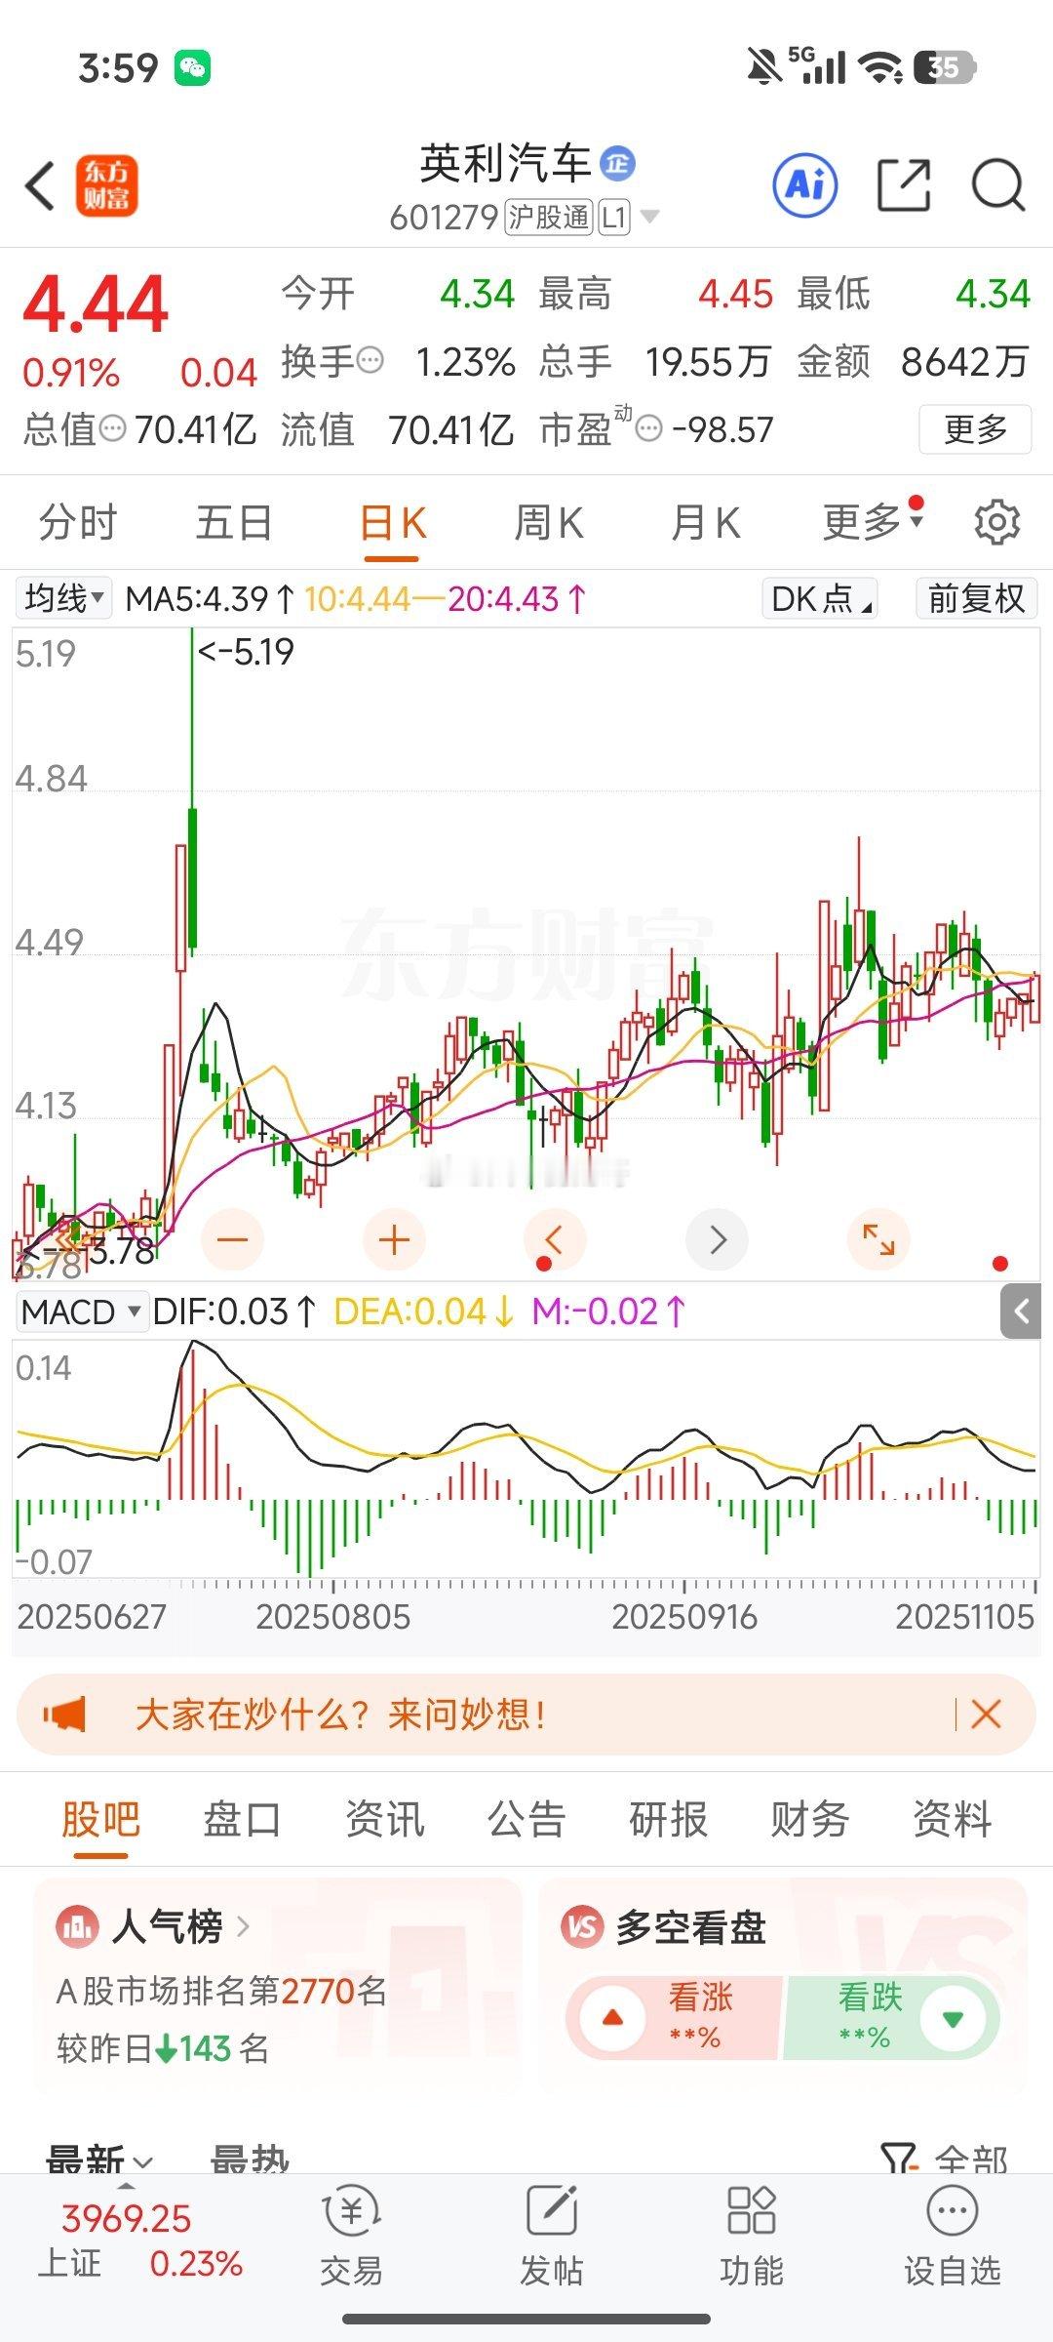The width and height of the screenshot is (1053, 2342).
Task: Close the 妙想 promo banner
Action: [986, 1715]
